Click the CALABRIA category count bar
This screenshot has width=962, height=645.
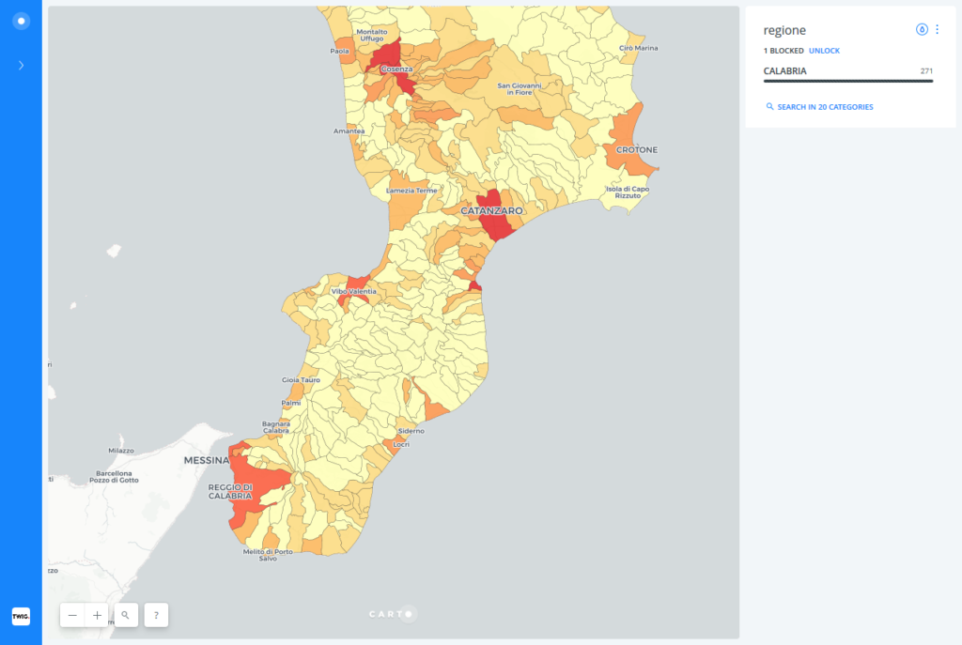(847, 82)
